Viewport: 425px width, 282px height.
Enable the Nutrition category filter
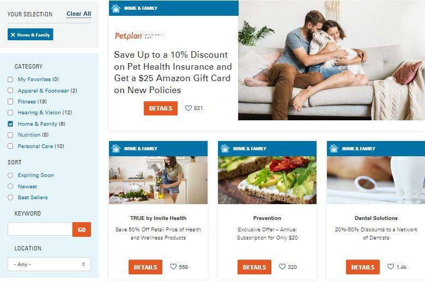[x=10, y=135]
